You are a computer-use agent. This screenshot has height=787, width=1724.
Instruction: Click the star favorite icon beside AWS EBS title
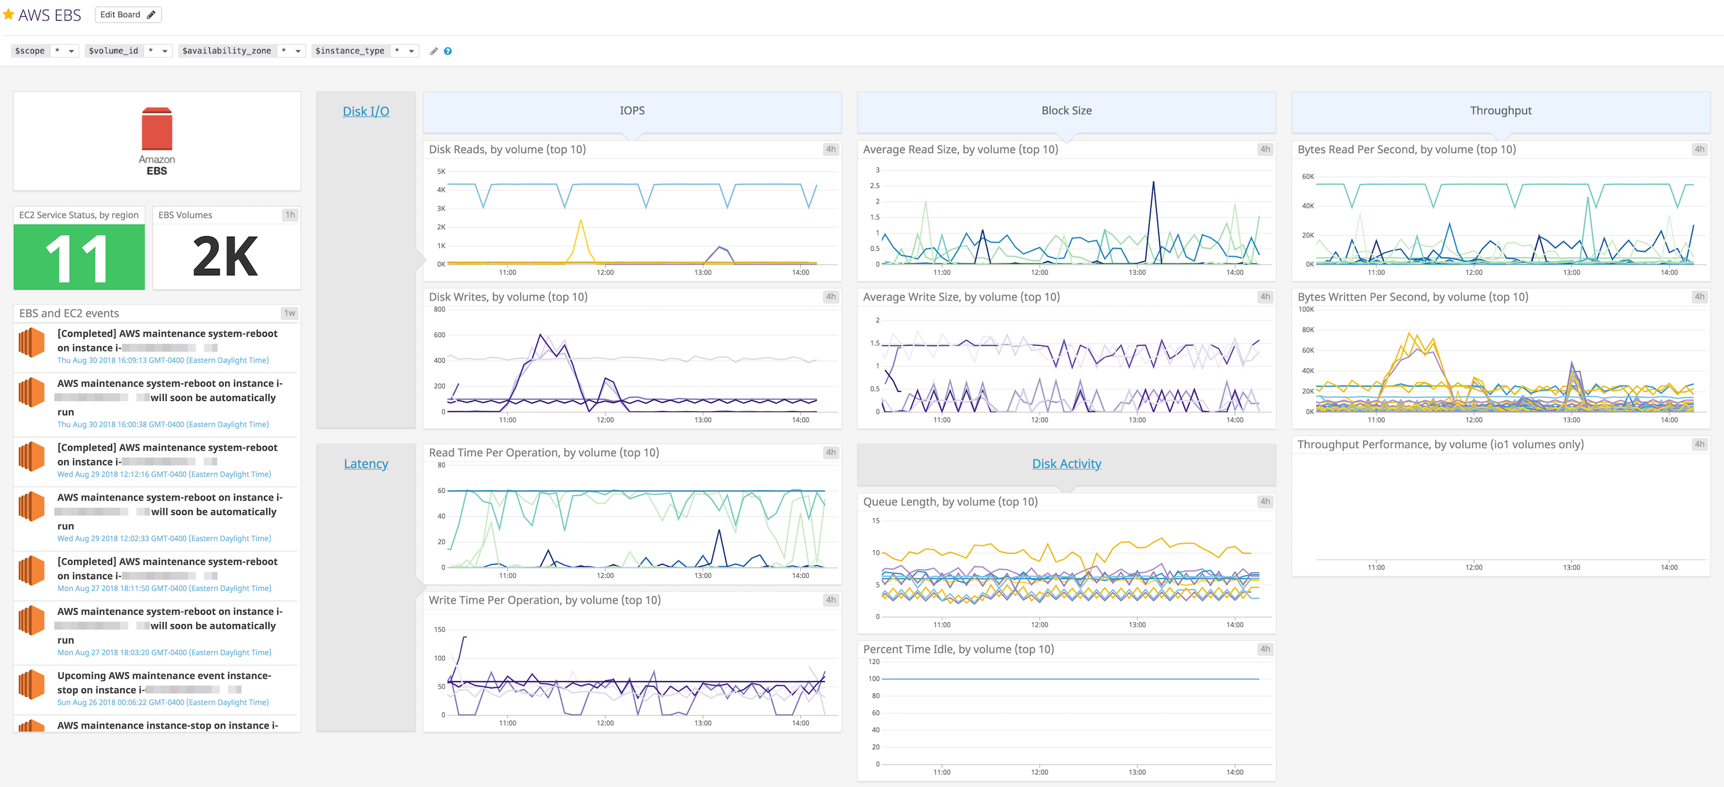(9, 14)
